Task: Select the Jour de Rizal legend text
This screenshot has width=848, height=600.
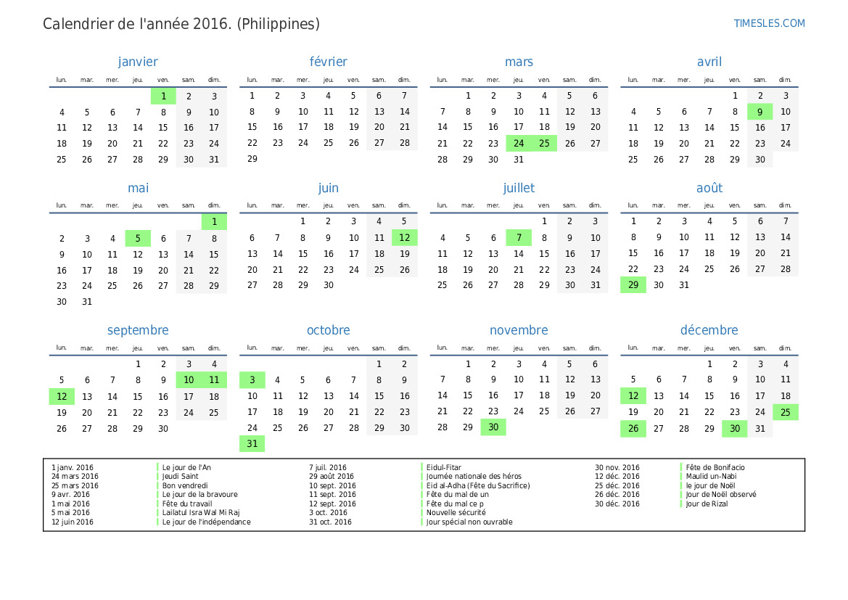Action: pyautogui.click(x=707, y=504)
